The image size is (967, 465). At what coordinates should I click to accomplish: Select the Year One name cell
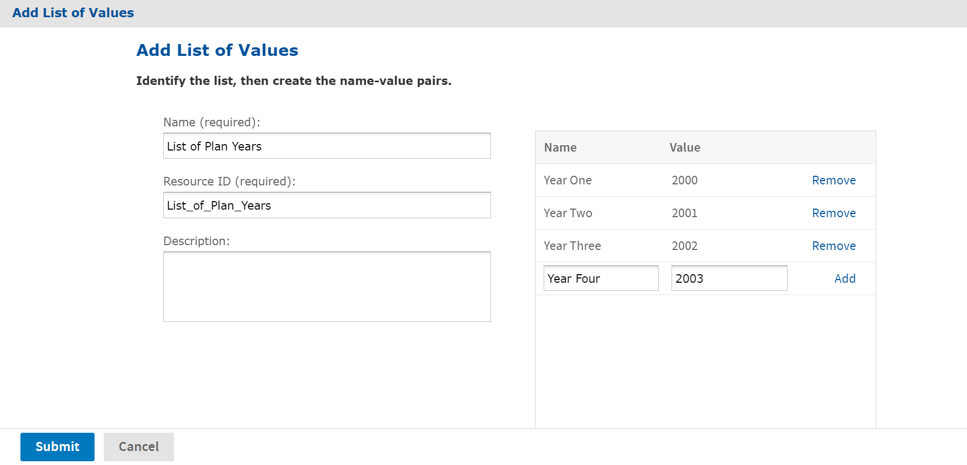coord(568,181)
